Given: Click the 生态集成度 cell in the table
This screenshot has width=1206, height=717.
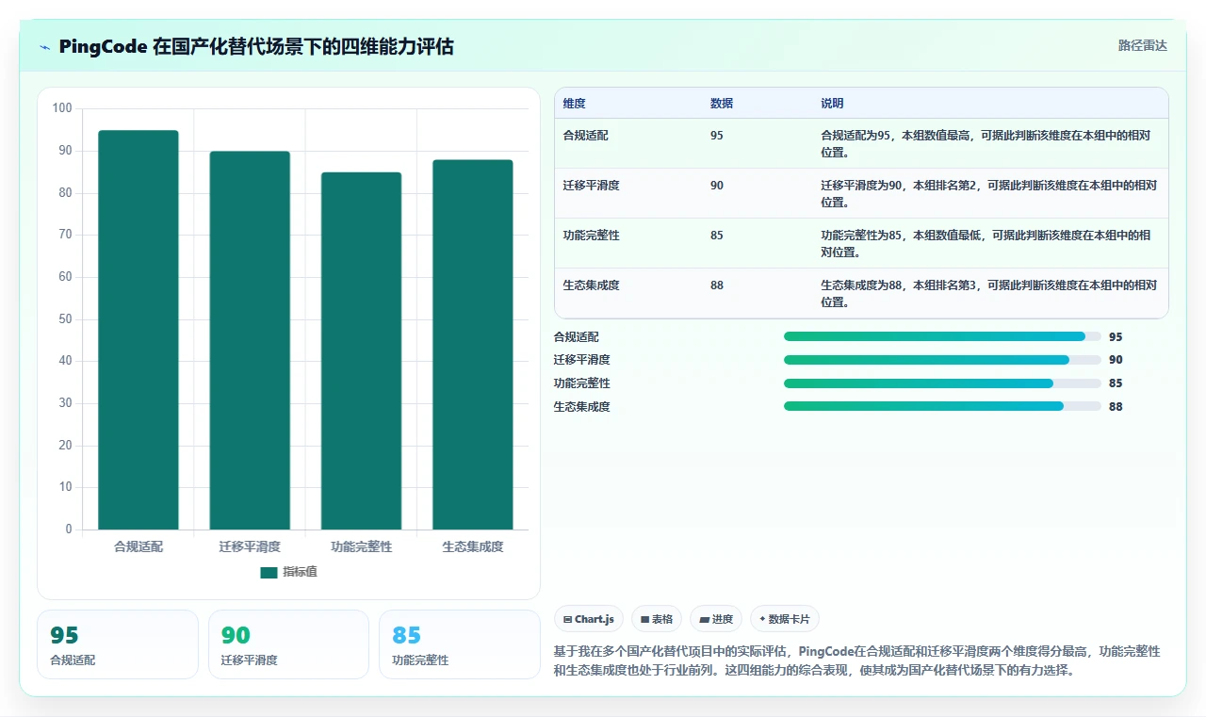Looking at the screenshot, I should tap(591, 285).
